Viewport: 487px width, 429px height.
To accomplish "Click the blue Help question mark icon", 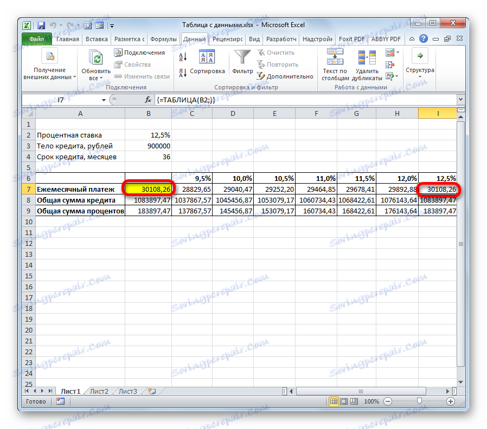I will 424,39.
